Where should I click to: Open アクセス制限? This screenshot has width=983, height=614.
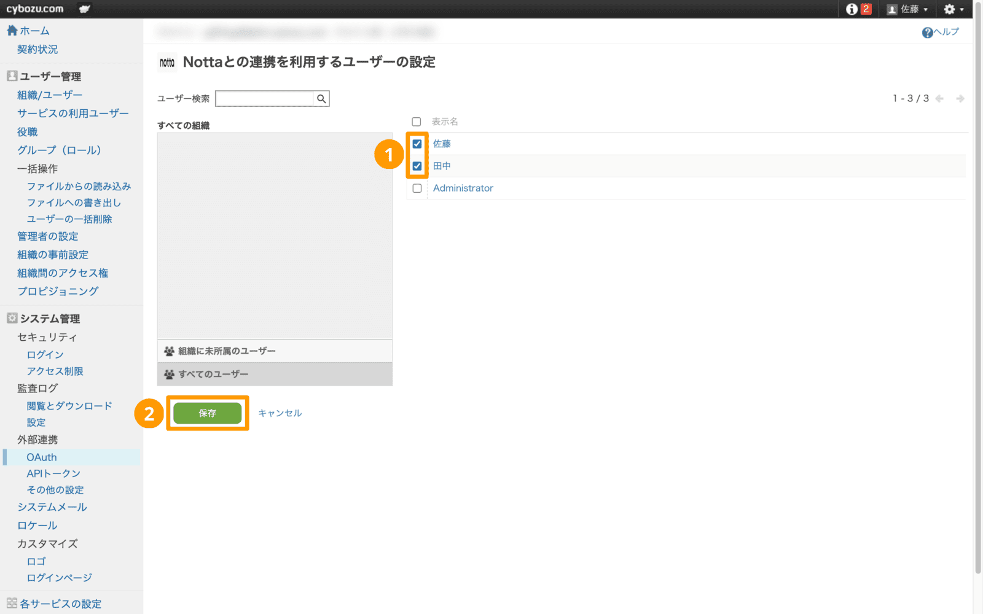[x=55, y=371]
